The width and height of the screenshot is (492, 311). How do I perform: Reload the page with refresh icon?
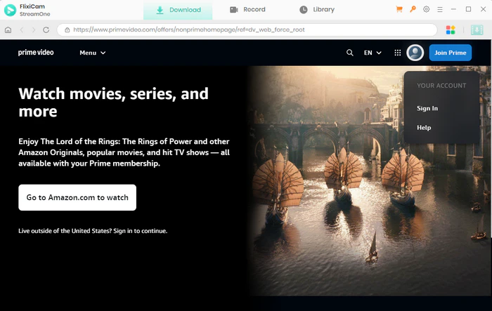[46, 30]
